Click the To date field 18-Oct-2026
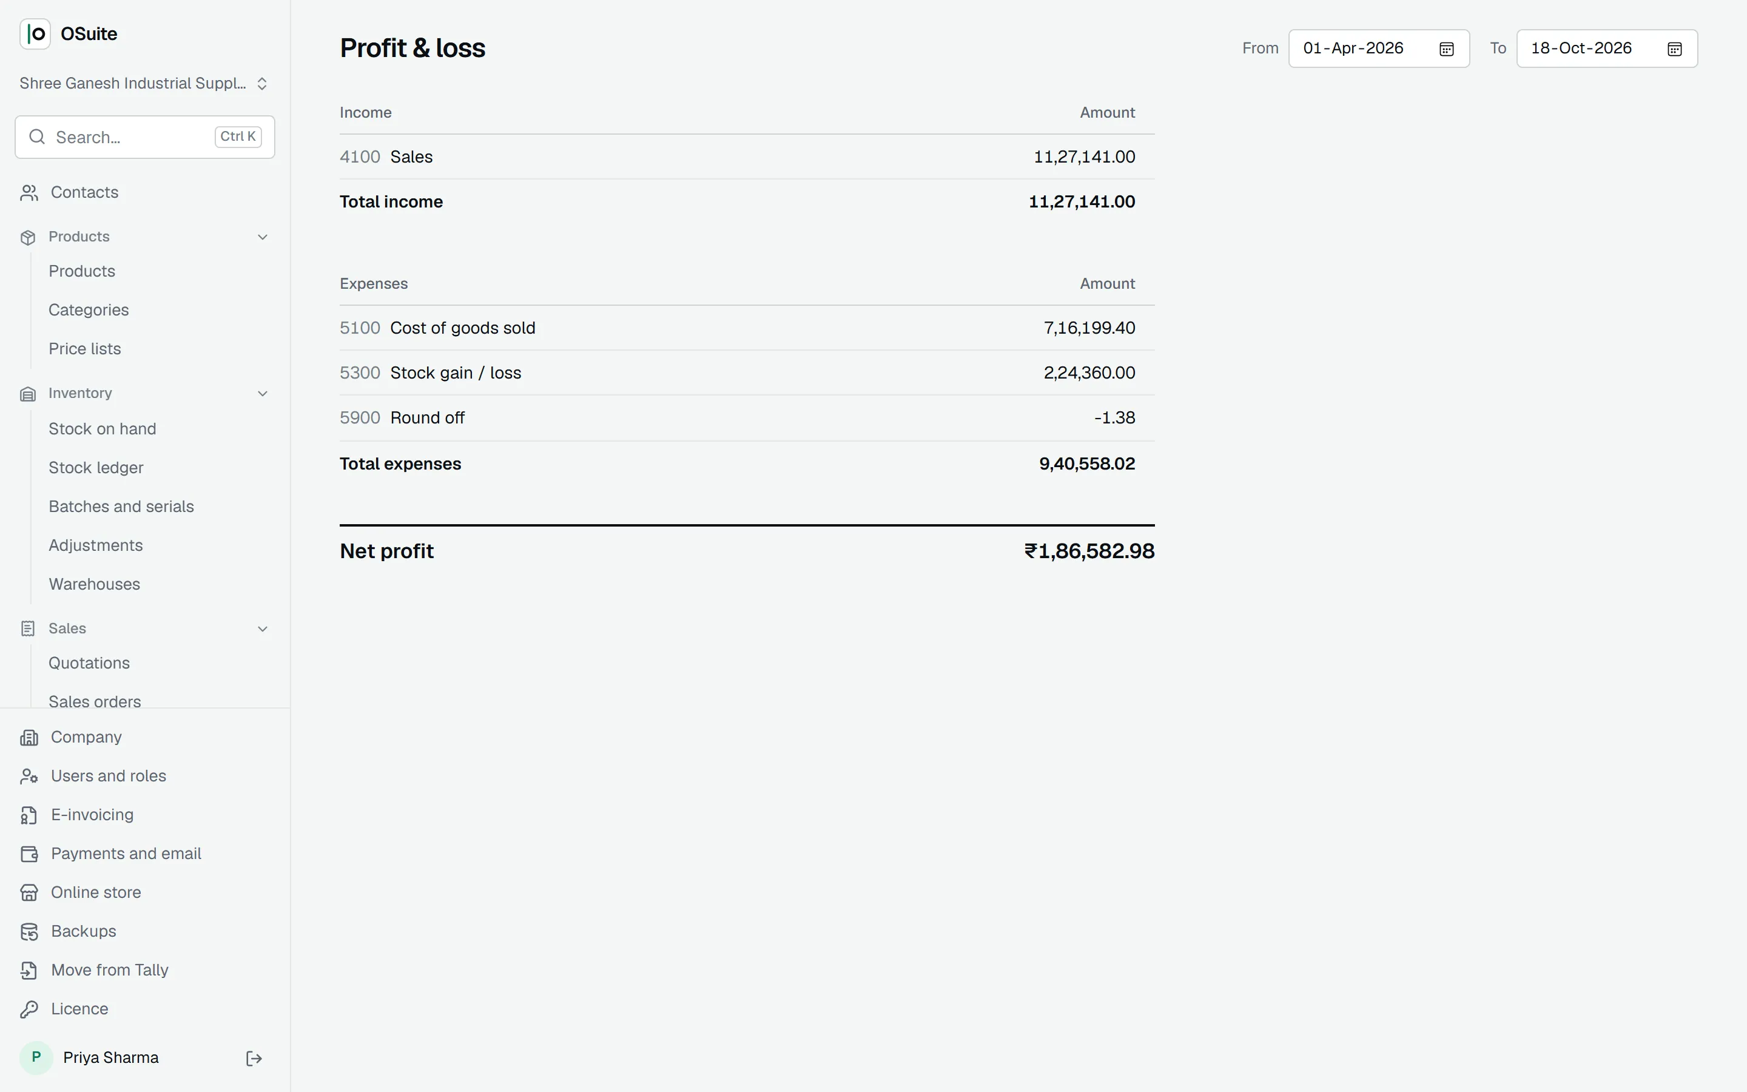Screen dimensions: 1747x1092 coord(1607,49)
